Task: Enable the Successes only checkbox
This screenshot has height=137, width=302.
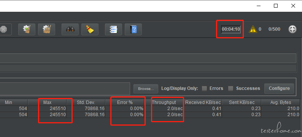Action: click(x=230, y=88)
